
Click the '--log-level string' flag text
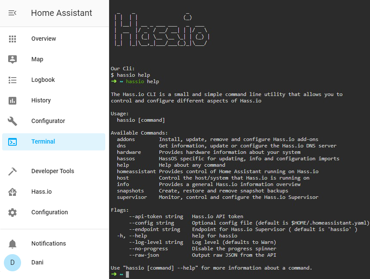coord(156,242)
